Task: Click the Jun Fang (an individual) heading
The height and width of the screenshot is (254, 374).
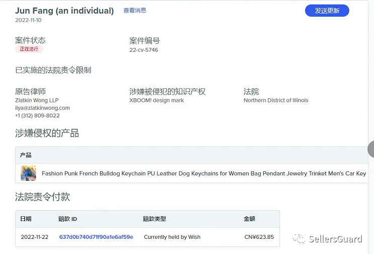Action: coord(64,11)
